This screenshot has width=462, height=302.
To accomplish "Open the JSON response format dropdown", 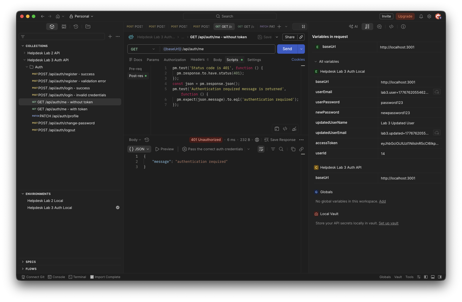I will pyautogui.click(x=139, y=149).
